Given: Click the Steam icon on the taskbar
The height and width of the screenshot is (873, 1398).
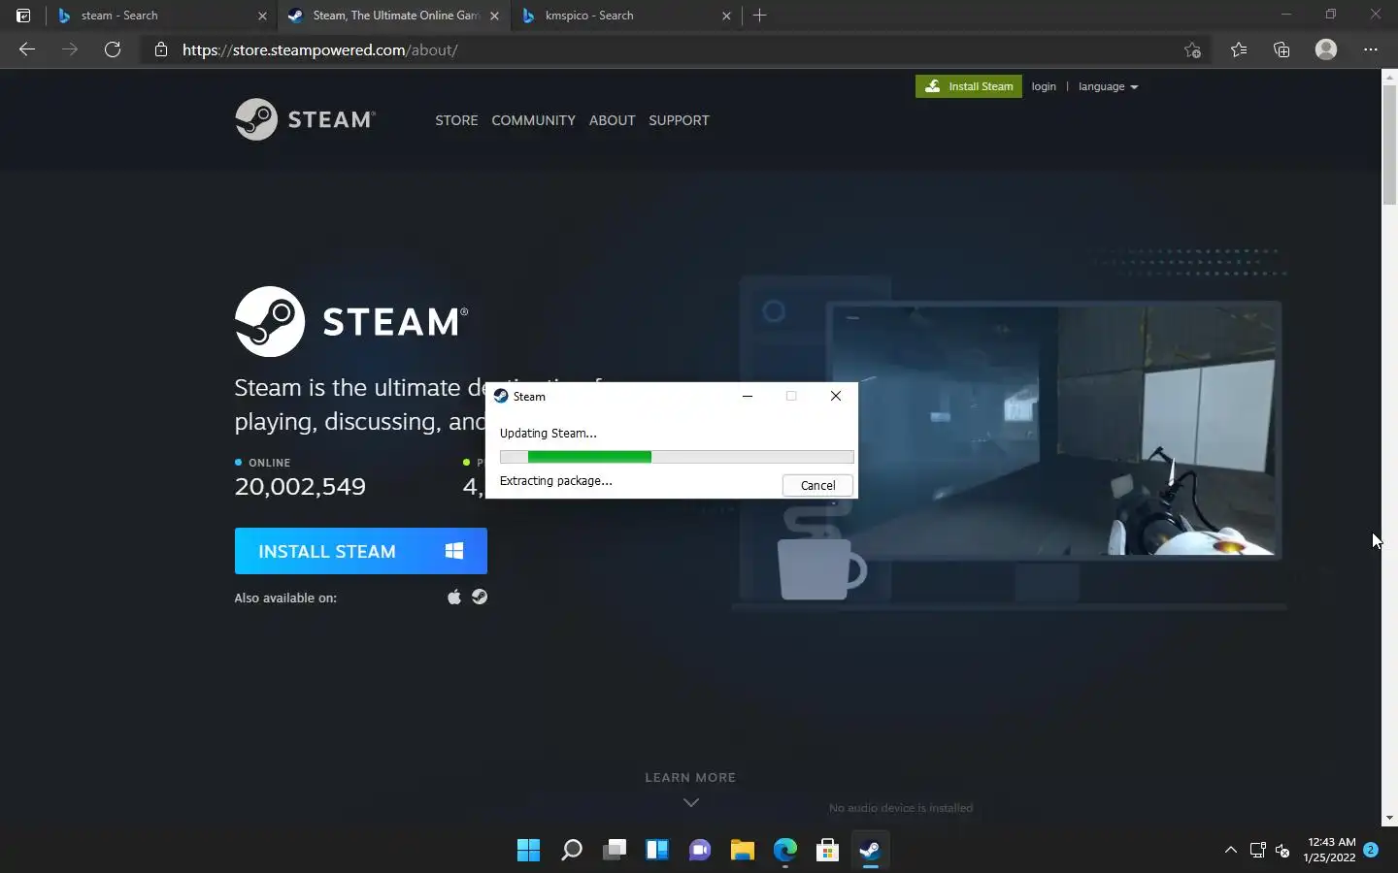Looking at the screenshot, I should (871, 851).
